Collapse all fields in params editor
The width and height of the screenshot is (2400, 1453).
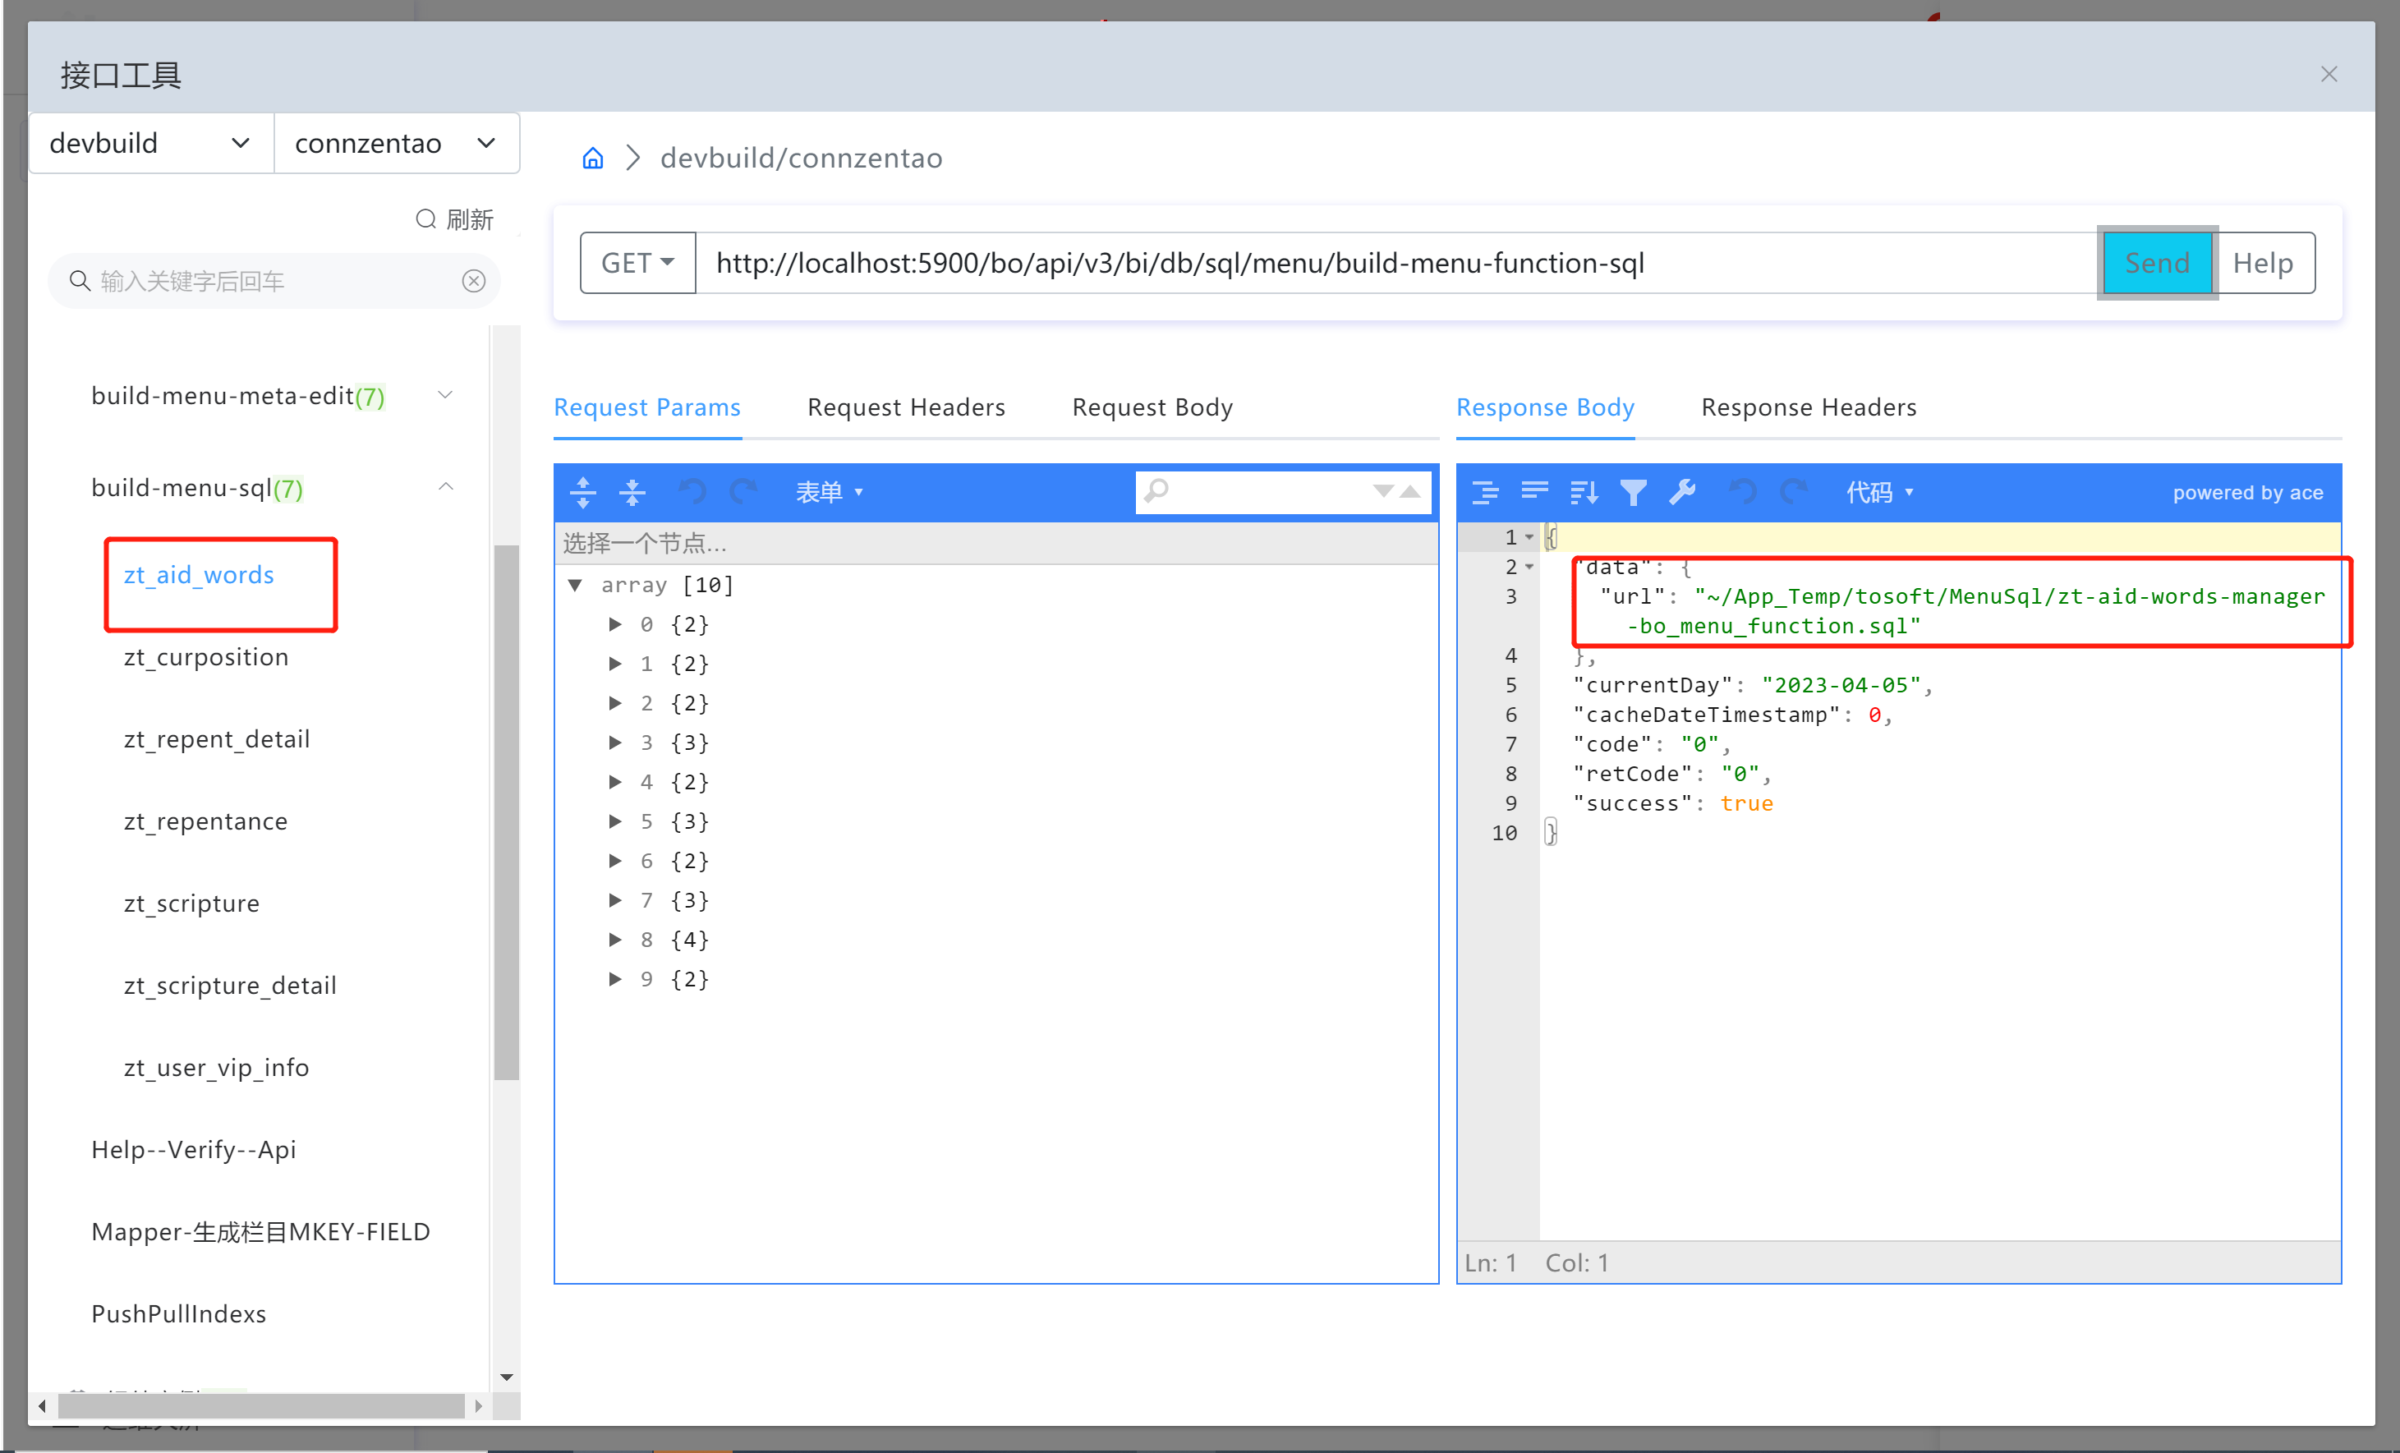[x=632, y=492]
